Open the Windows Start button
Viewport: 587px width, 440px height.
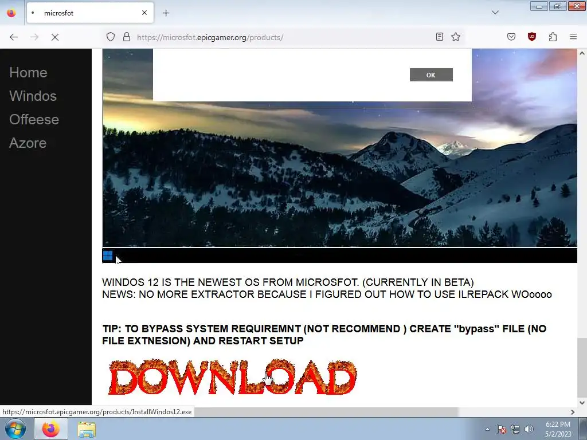point(15,429)
